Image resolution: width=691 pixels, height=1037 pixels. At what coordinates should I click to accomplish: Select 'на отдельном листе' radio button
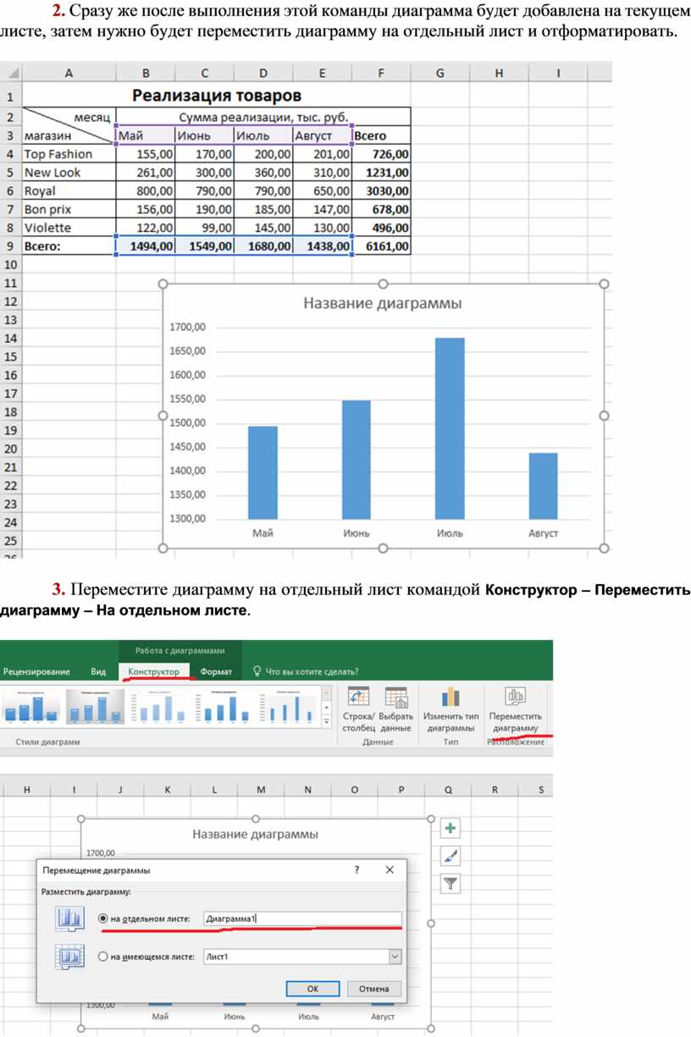pos(104,918)
